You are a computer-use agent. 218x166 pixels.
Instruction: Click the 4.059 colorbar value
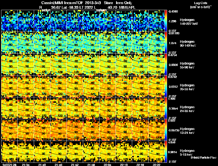click(x=172, y=143)
